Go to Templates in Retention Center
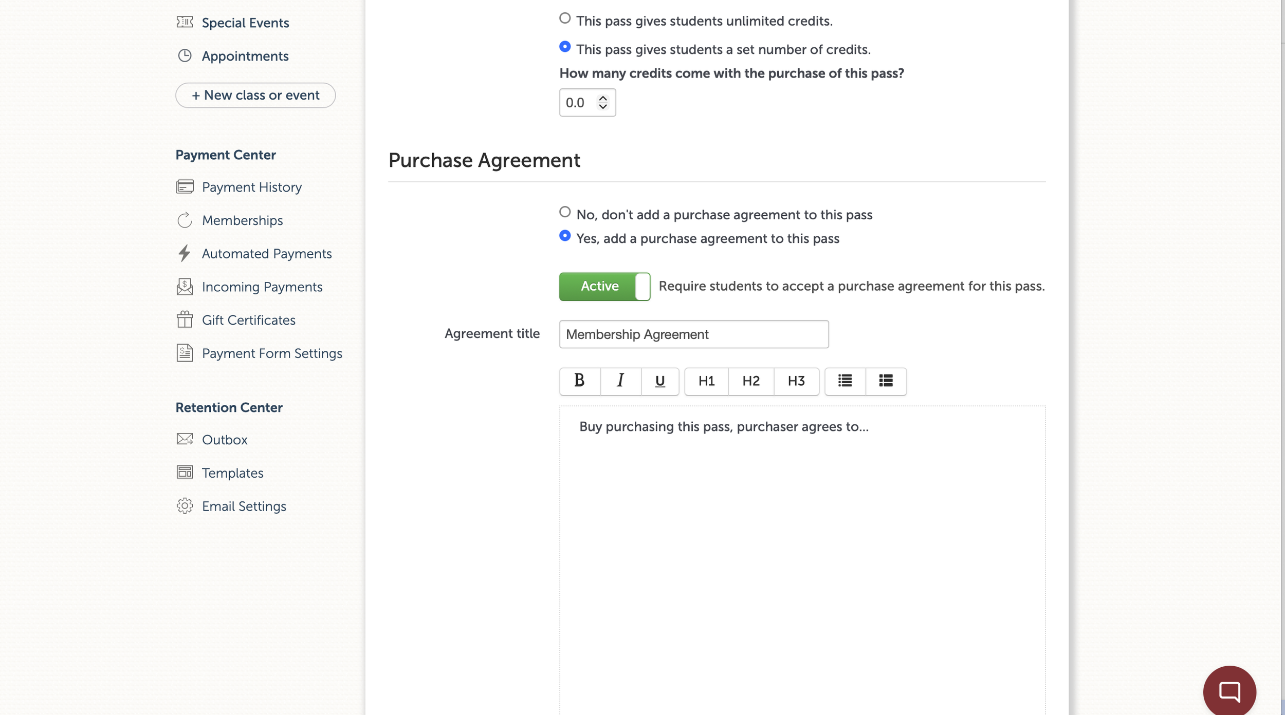The image size is (1285, 715). (x=232, y=473)
